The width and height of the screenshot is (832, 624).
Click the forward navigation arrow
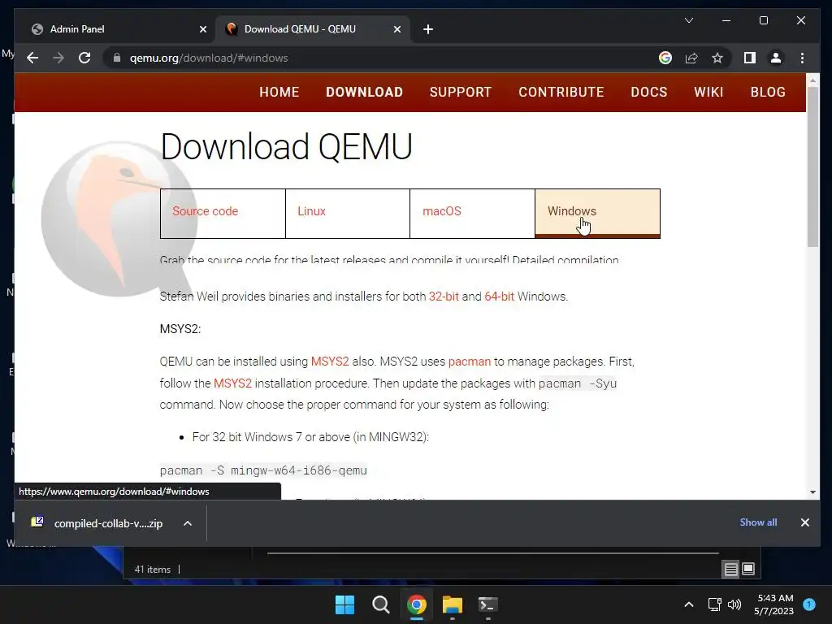[58, 58]
